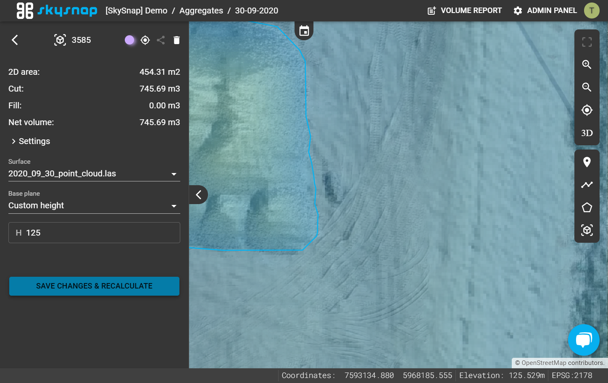
Task: Collapse the side panel with arrow tab
Action: point(198,194)
